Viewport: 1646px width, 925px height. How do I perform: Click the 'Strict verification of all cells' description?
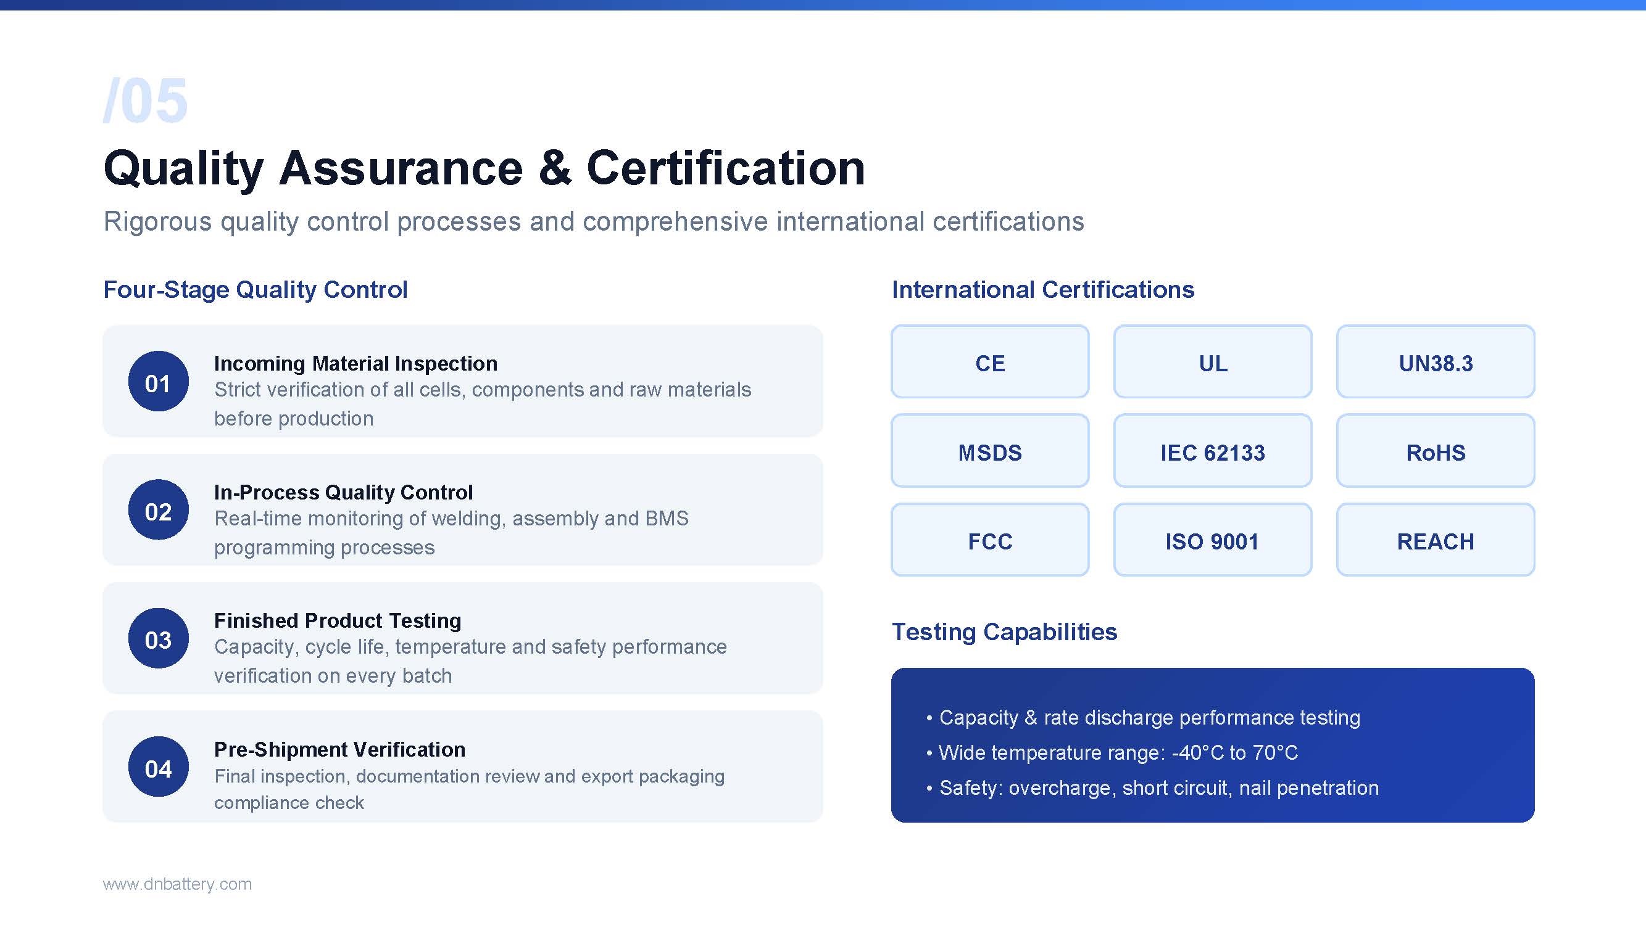tap(483, 404)
